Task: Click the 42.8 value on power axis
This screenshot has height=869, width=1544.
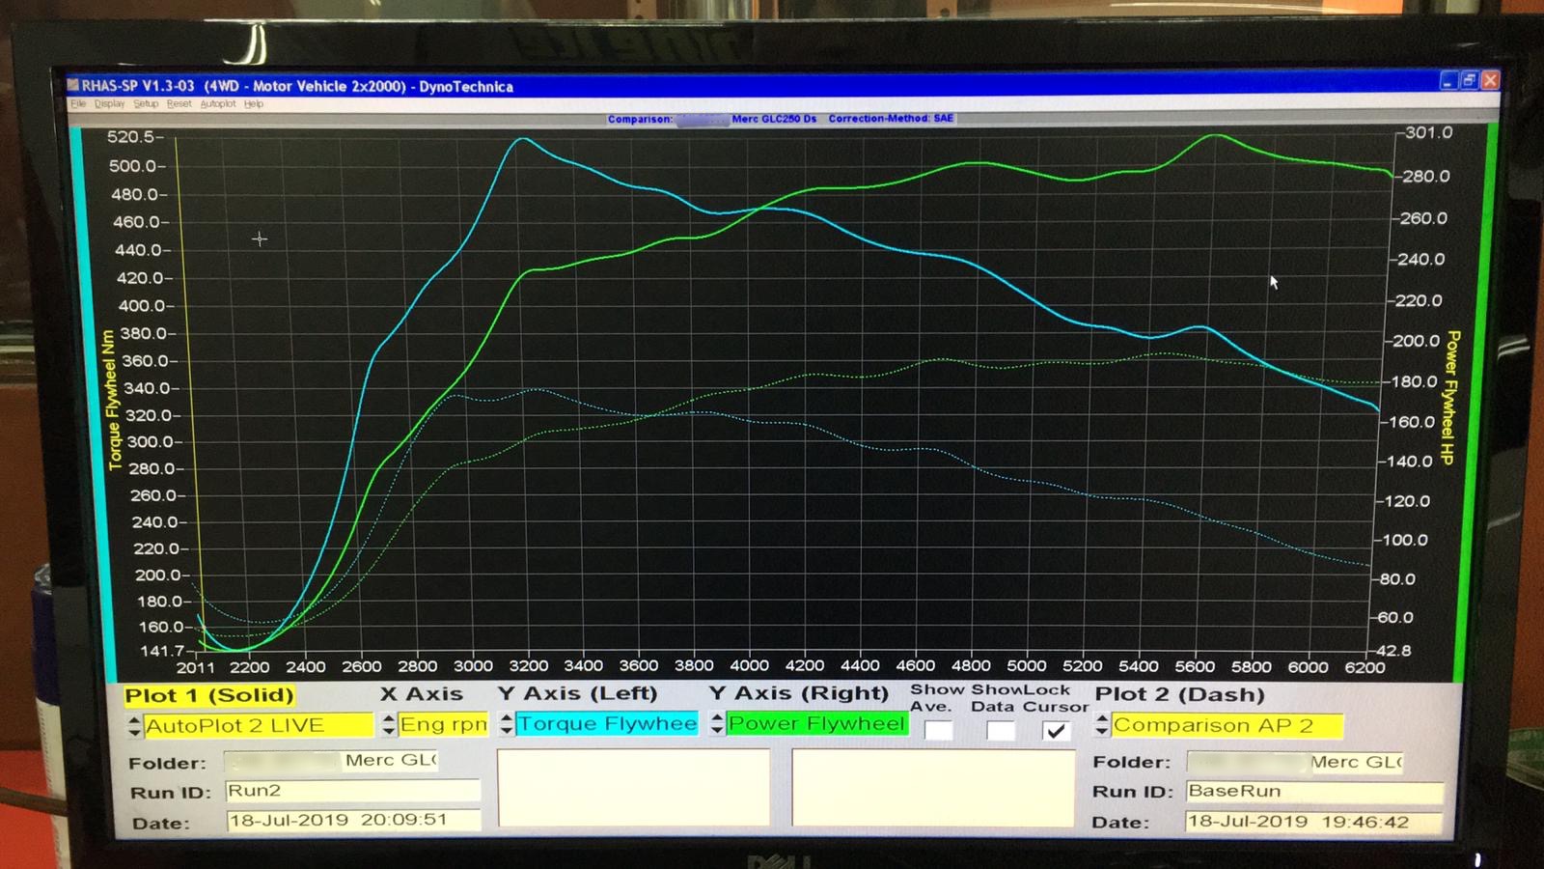Action: click(1393, 651)
